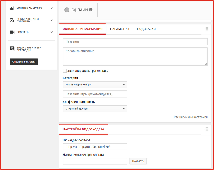
Task: Click the localization and subtitles translate icon
Action: [12, 20]
